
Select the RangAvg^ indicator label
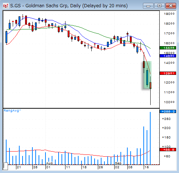[12, 110]
